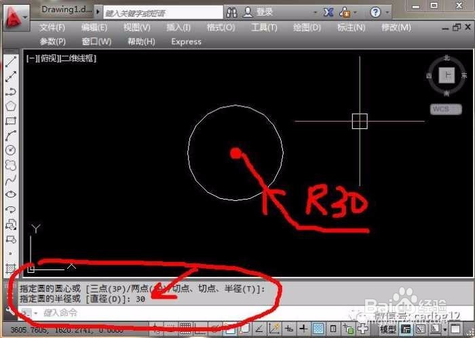Select the Spline tool
This screenshot has width=475, height=338.
click(11, 180)
